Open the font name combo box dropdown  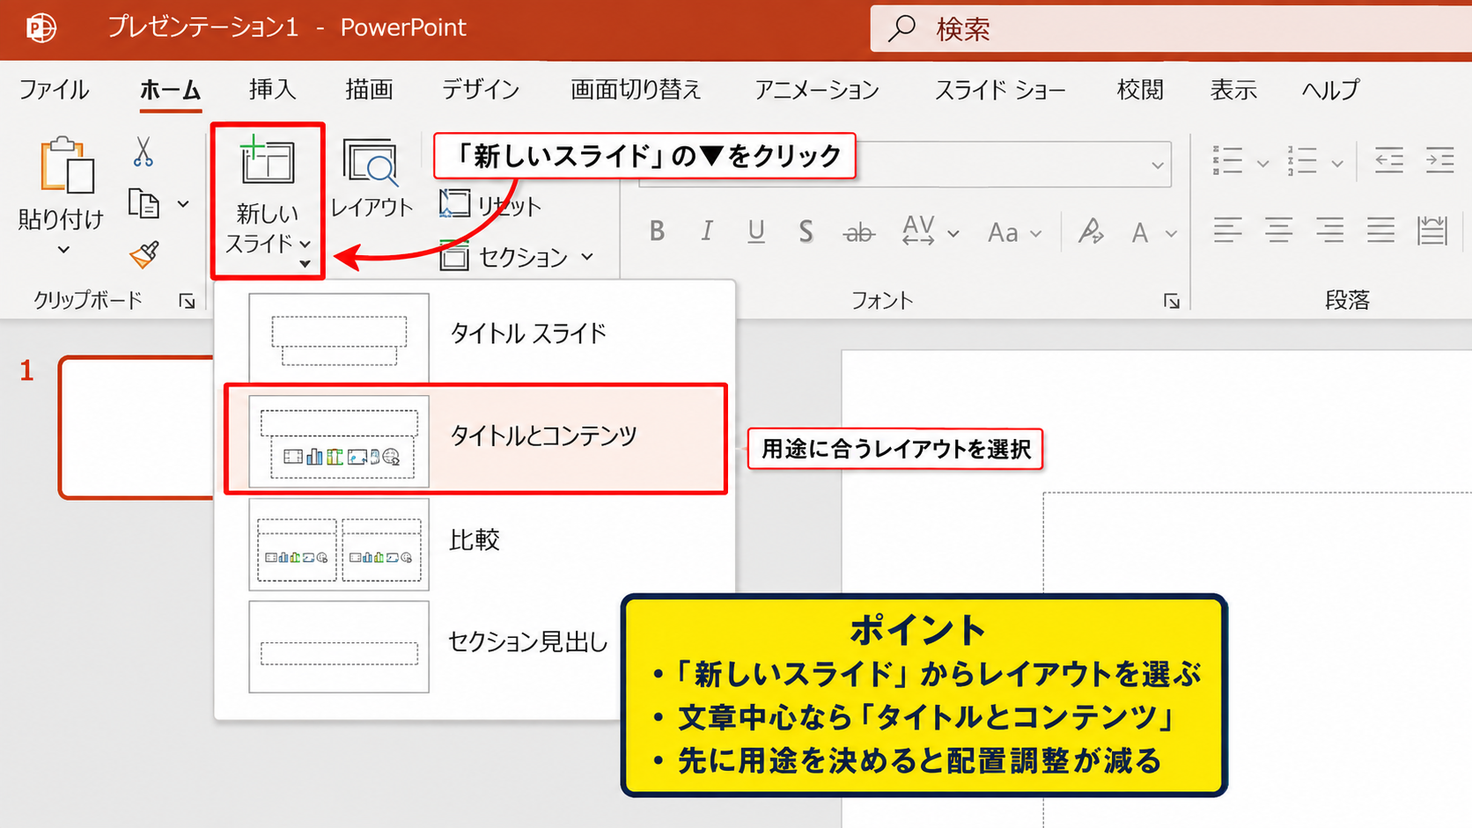tap(1157, 165)
